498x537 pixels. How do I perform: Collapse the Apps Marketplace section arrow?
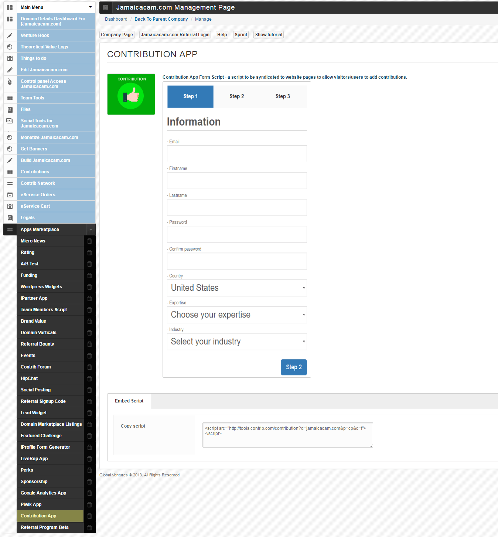coord(91,230)
